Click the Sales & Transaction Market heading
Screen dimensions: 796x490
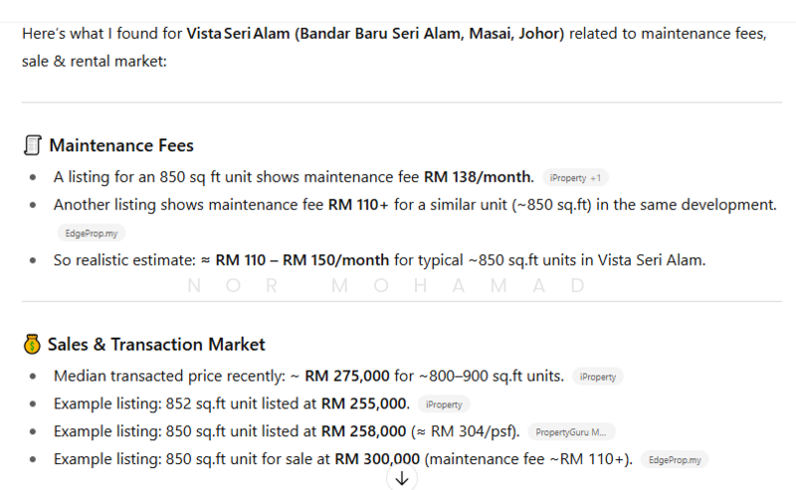tap(156, 345)
